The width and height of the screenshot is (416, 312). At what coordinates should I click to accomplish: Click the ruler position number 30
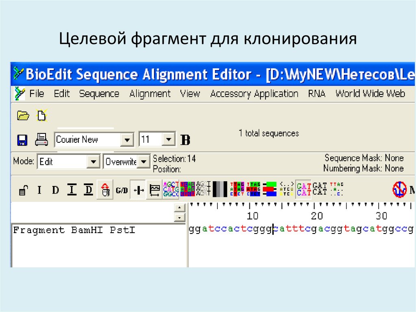(381, 216)
